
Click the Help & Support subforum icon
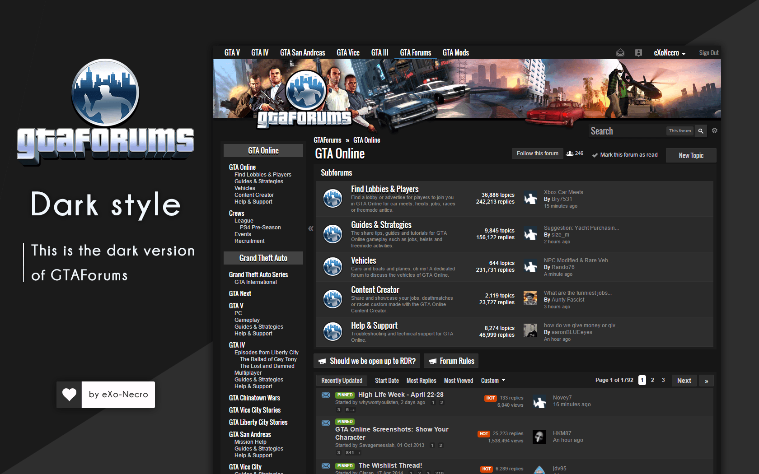coord(333,332)
